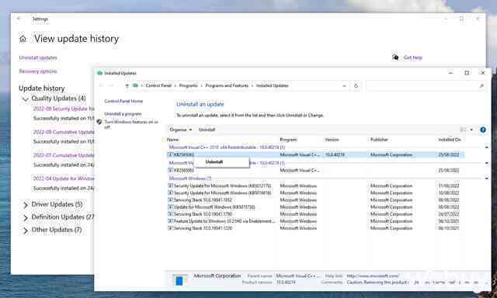Collapse the Quality Updates section
The height and width of the screenshot is (298, 497).
(25, 99)
